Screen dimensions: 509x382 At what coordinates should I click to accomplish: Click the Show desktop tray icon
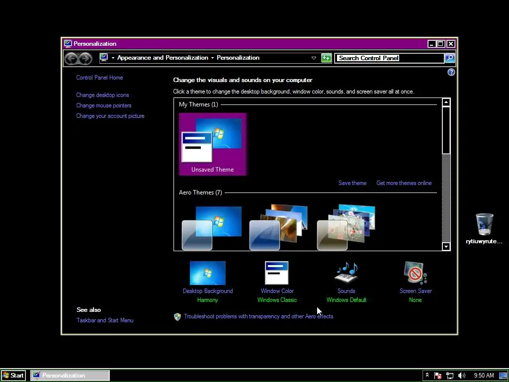pos(503,376)
